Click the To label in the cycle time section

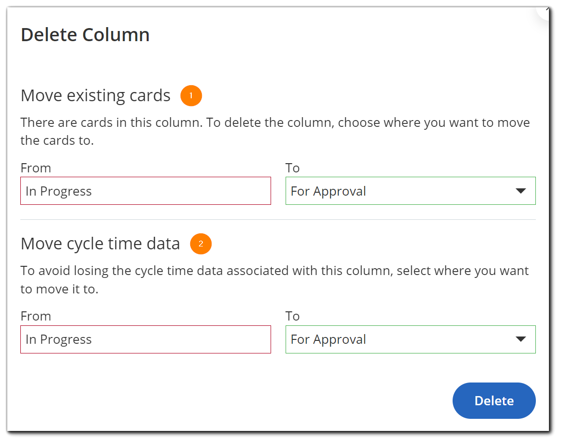(292, 316)
